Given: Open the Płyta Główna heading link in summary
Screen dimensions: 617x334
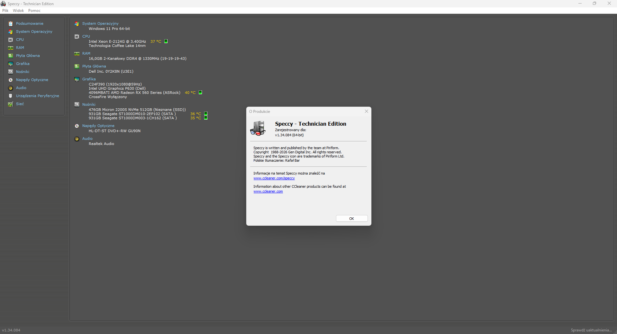Looking at the screenshot, I should pos(94,66).
